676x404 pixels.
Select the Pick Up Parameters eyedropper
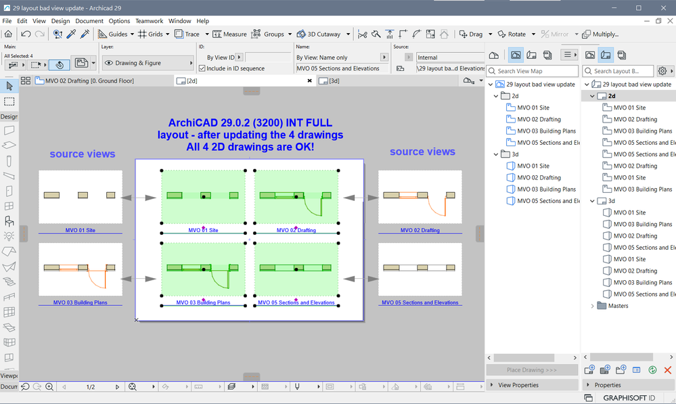pyautogui.click(x=71, y=34)
